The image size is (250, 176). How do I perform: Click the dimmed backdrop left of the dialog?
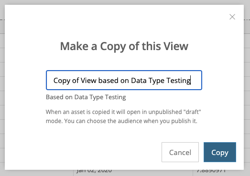coord(2,87)
